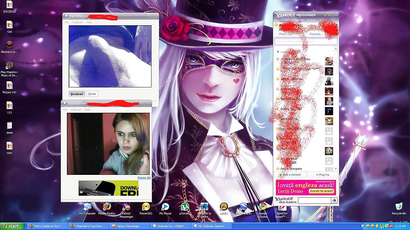Select the My Computer desktop icon

click(x=87, y=209)
